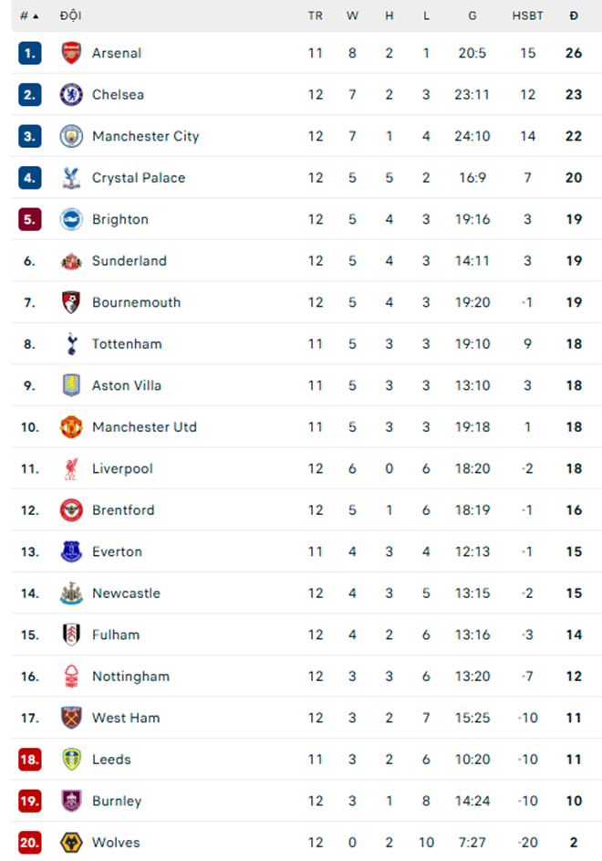The height and width of the screenshot is (861, 602).
Task: Click the Newcastle club crest icon
Action: pyautogui.click(x=71, y=593)
